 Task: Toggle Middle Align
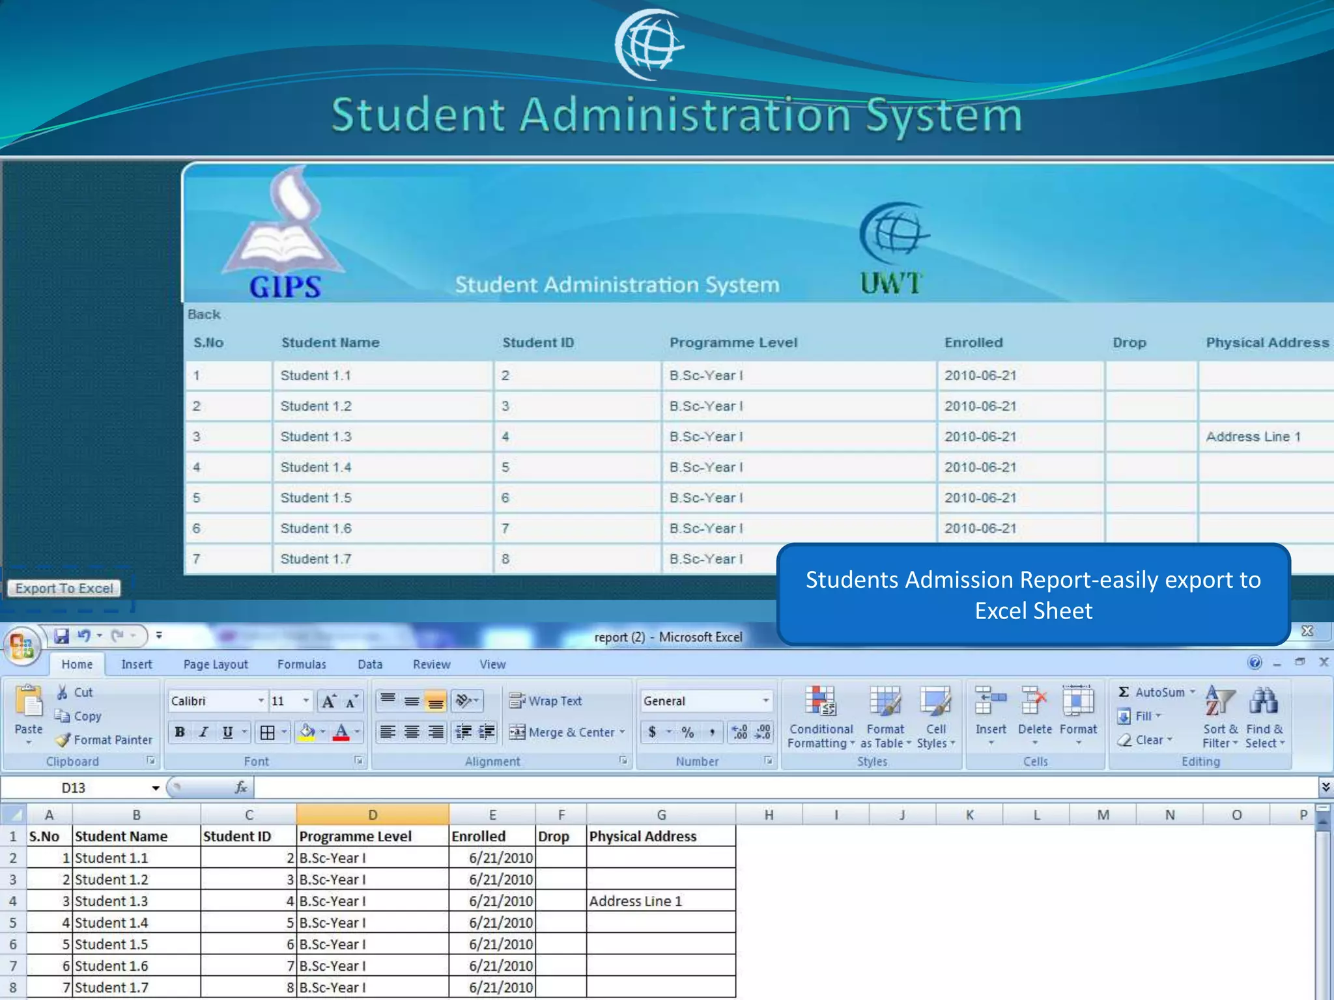pyautogui.click(x=412, y=701)
